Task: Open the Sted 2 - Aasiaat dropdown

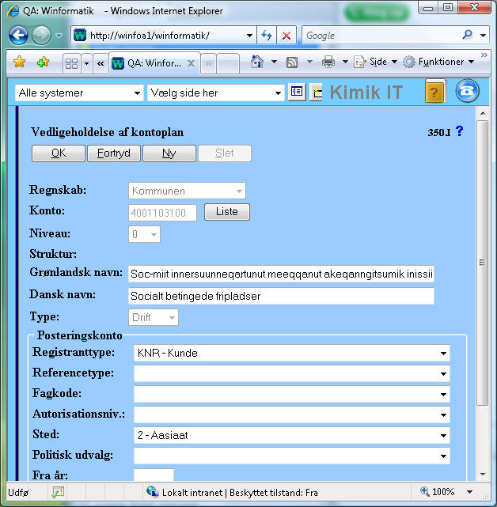Action: (291, 435)
